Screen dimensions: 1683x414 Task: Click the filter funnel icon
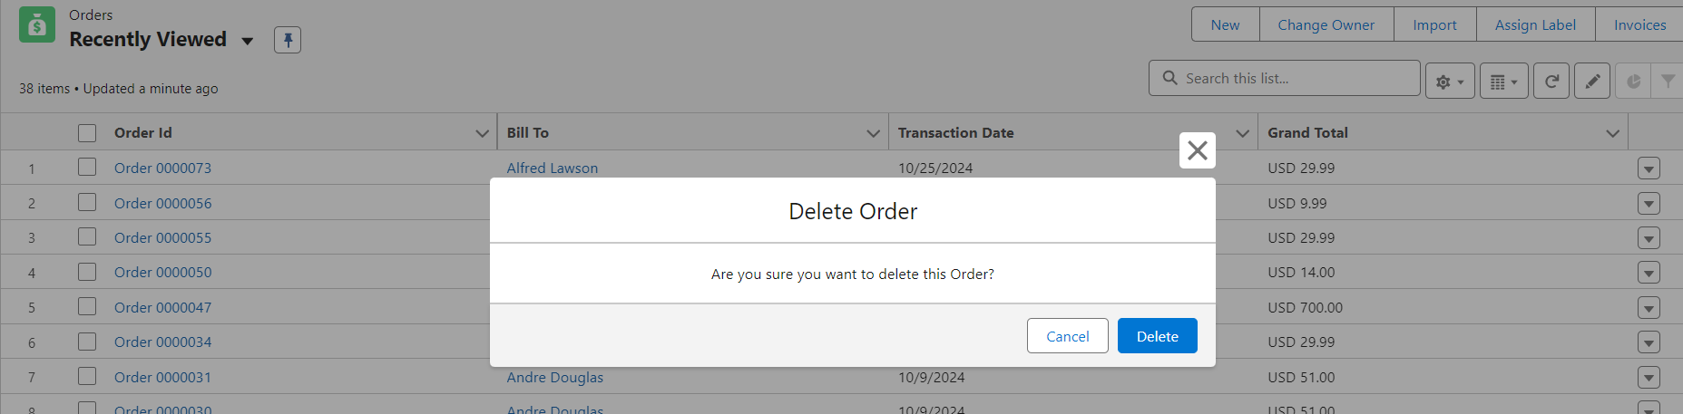[1668, 82]
